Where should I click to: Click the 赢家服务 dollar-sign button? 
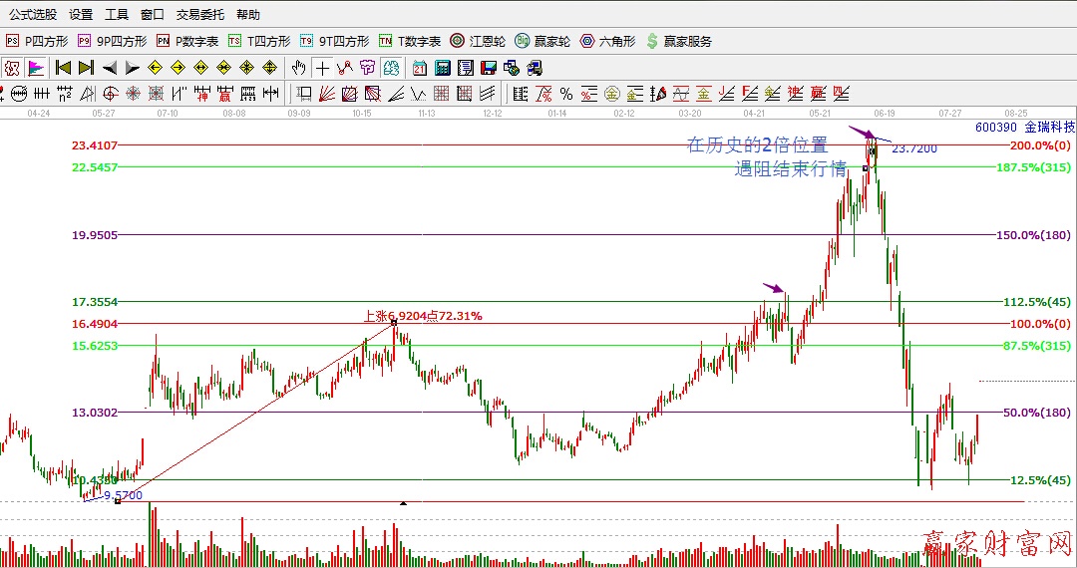pos(679,42)
